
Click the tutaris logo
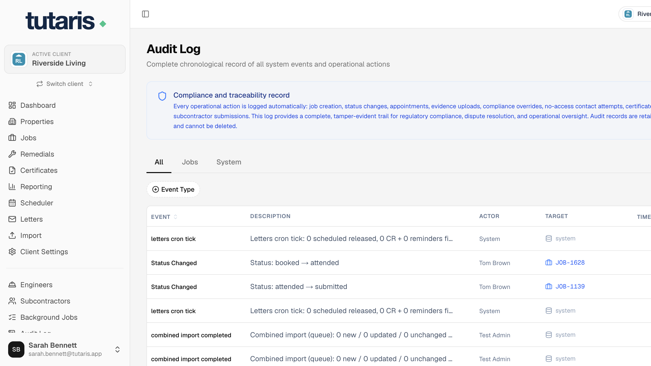click(66, 21)
